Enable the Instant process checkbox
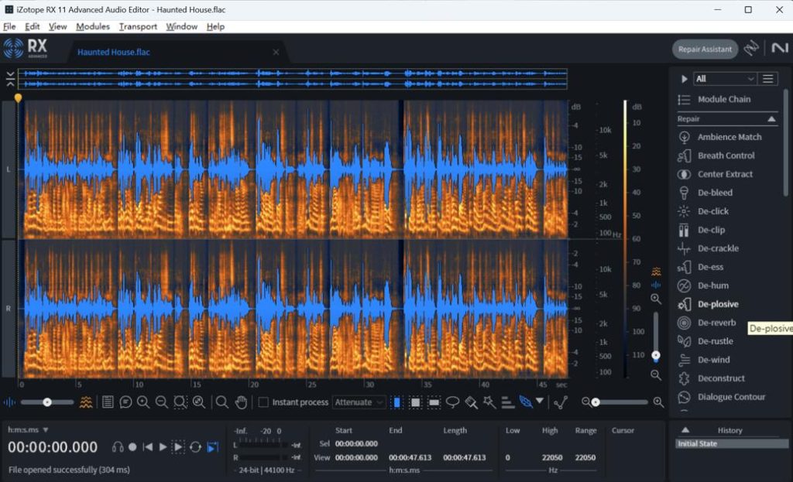The height and width of the screenshot is (482, 793). (263, 402)
